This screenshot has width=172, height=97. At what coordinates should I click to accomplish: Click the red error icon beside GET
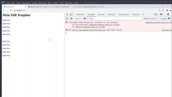coord(66,30)
